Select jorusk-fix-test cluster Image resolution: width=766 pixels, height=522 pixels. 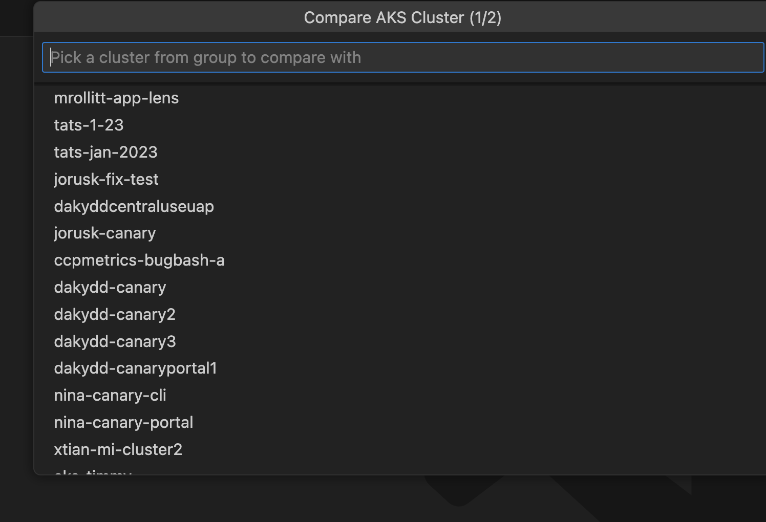click(402, 179)
